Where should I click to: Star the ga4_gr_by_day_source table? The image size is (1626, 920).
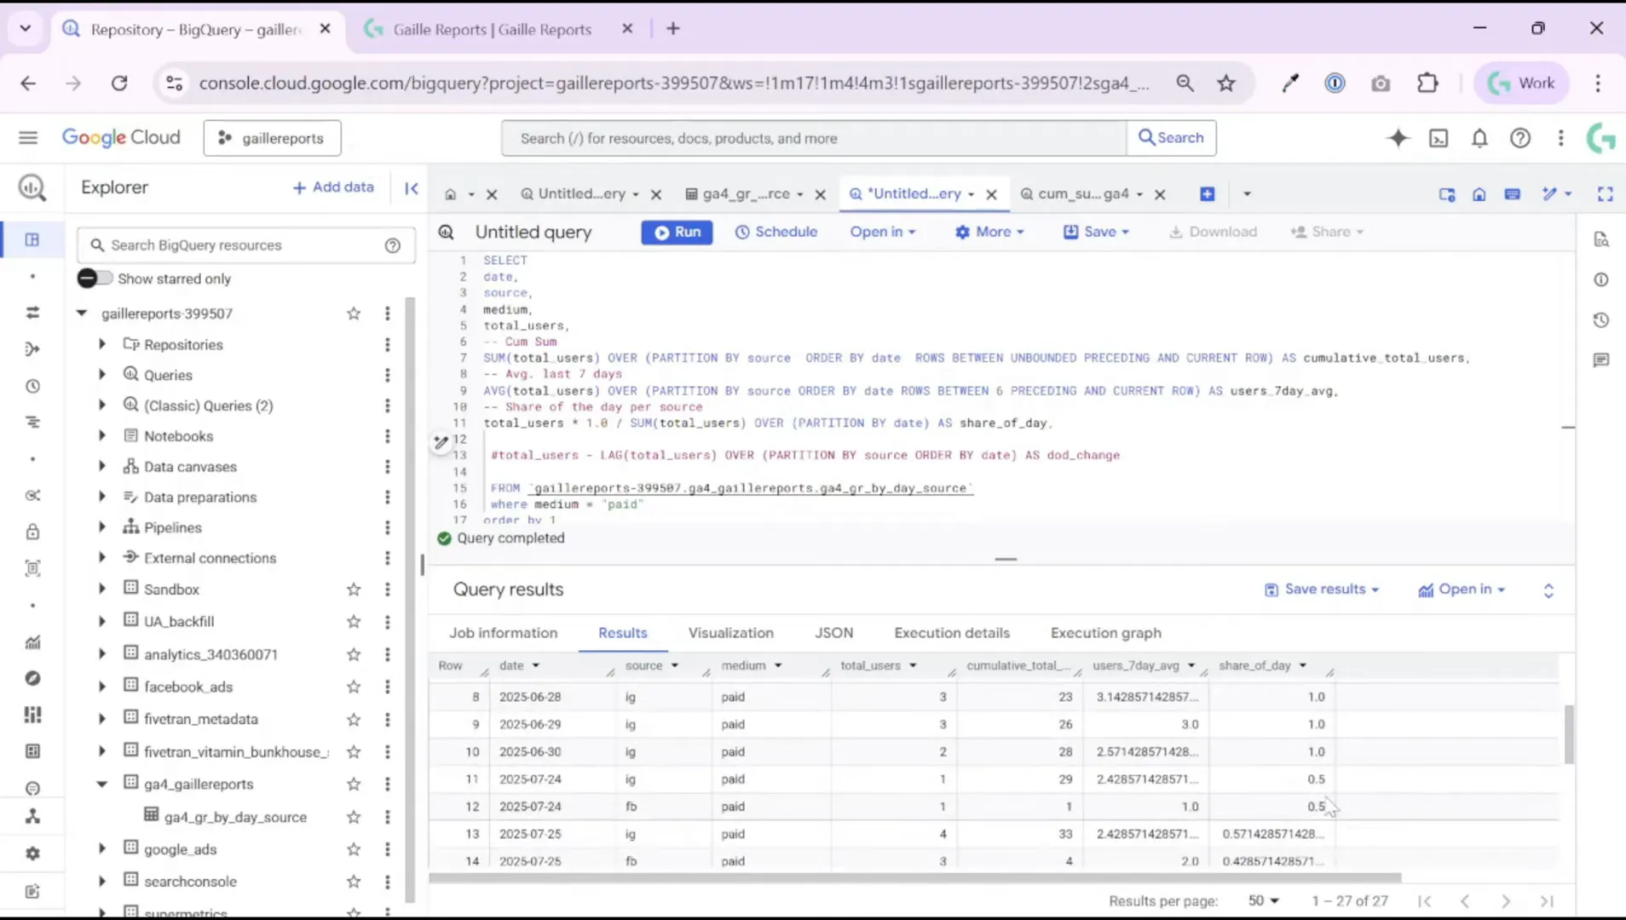coord(354,816)
